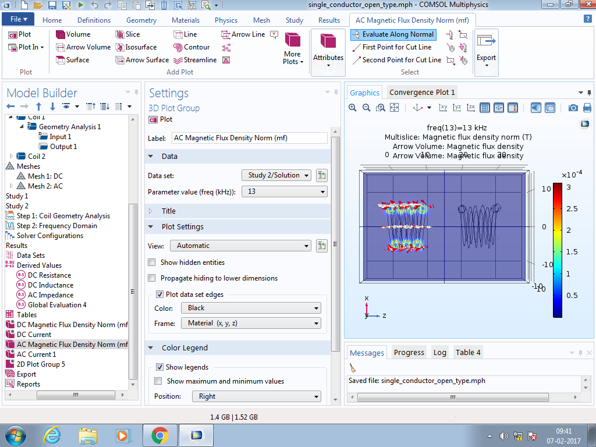Click the Zoom Out icon in Graphics toolbar
The width and height of the screenshot is (596, 447).
click(x=367, y=108)
